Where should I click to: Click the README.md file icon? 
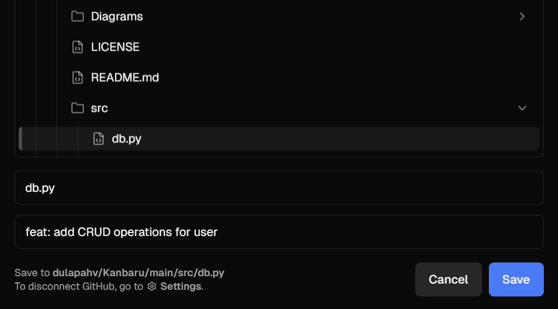(78, 78)
